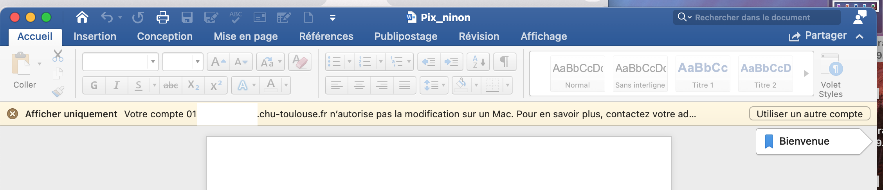883x190 pixels.
Task: Click the ABC spelling check icon
Action: coord(236,17)
